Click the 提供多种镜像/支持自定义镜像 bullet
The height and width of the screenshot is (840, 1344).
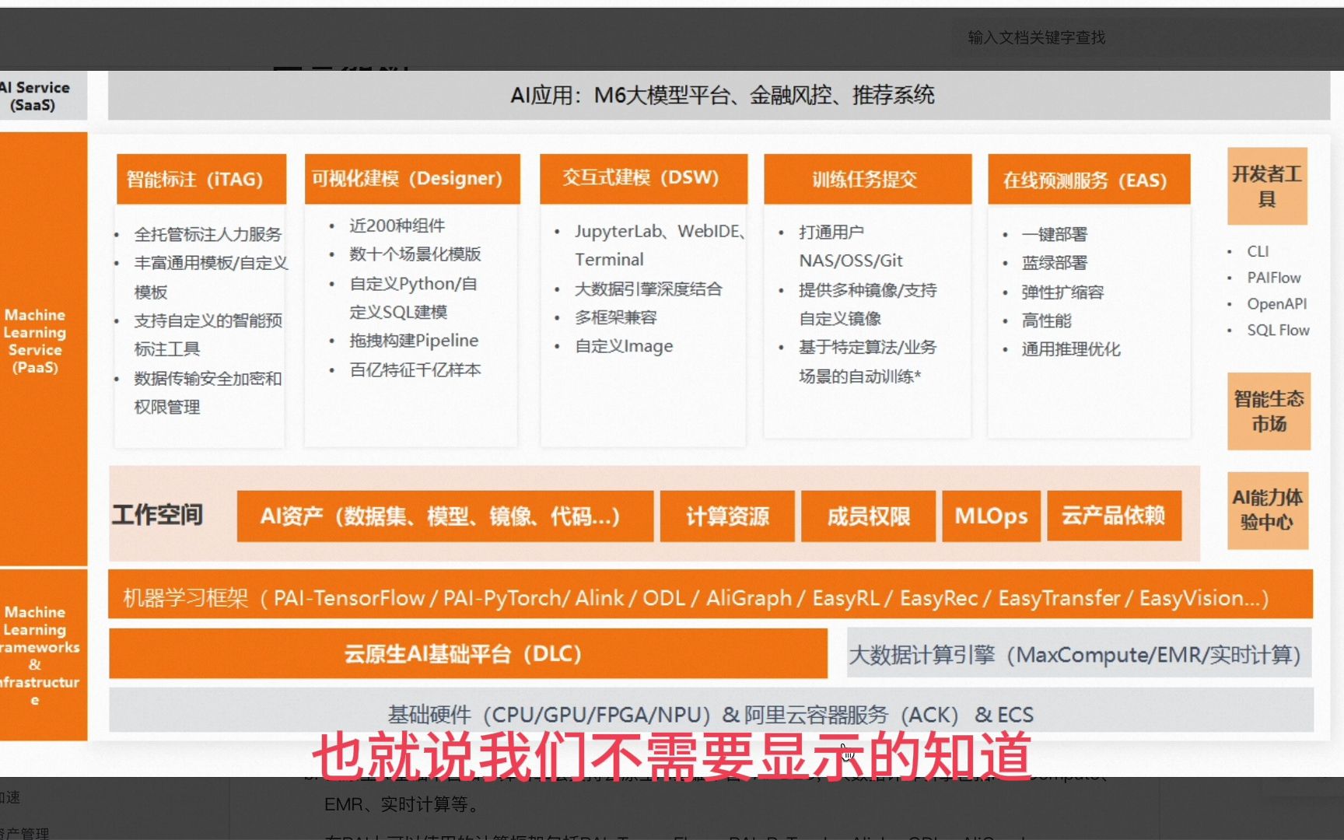867,304
